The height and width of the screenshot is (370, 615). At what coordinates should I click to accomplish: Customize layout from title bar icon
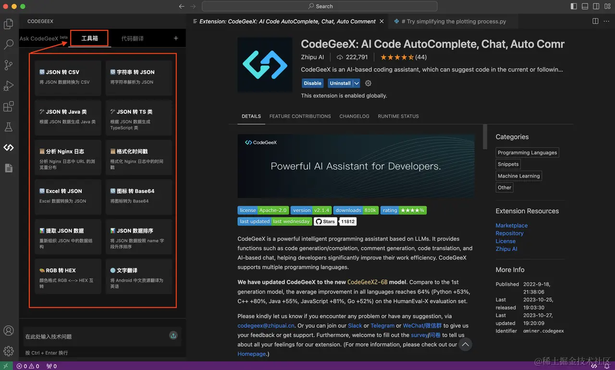tap(607, 6)
